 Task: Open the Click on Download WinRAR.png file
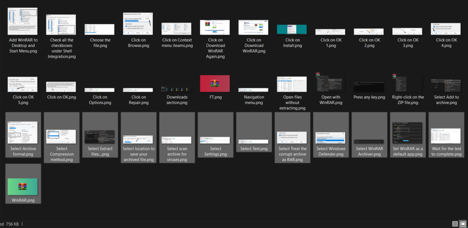tap(253, 26)
